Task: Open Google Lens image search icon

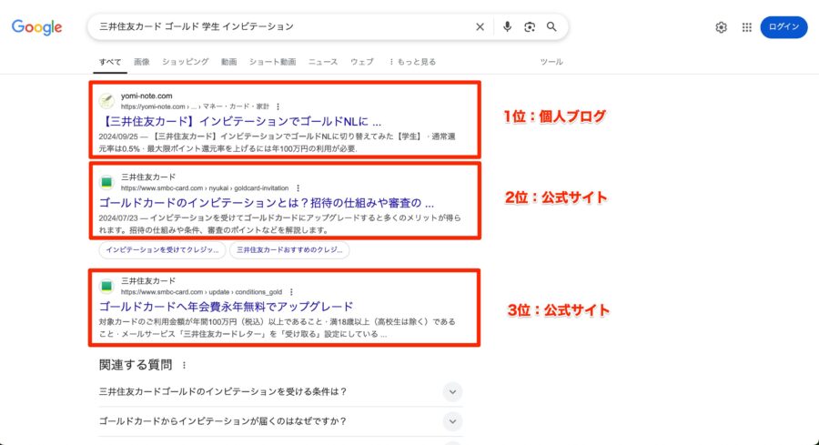Action: pos(530,26)
